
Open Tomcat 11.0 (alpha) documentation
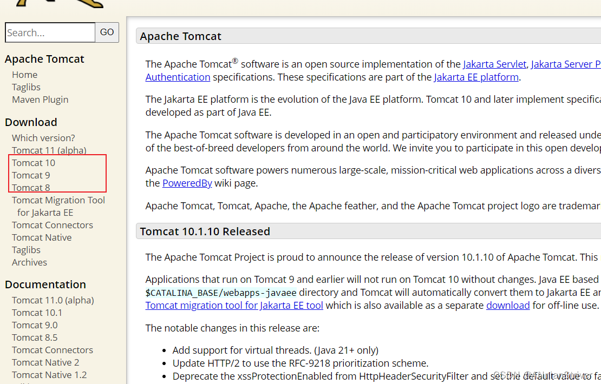click(x=53, y=300)
